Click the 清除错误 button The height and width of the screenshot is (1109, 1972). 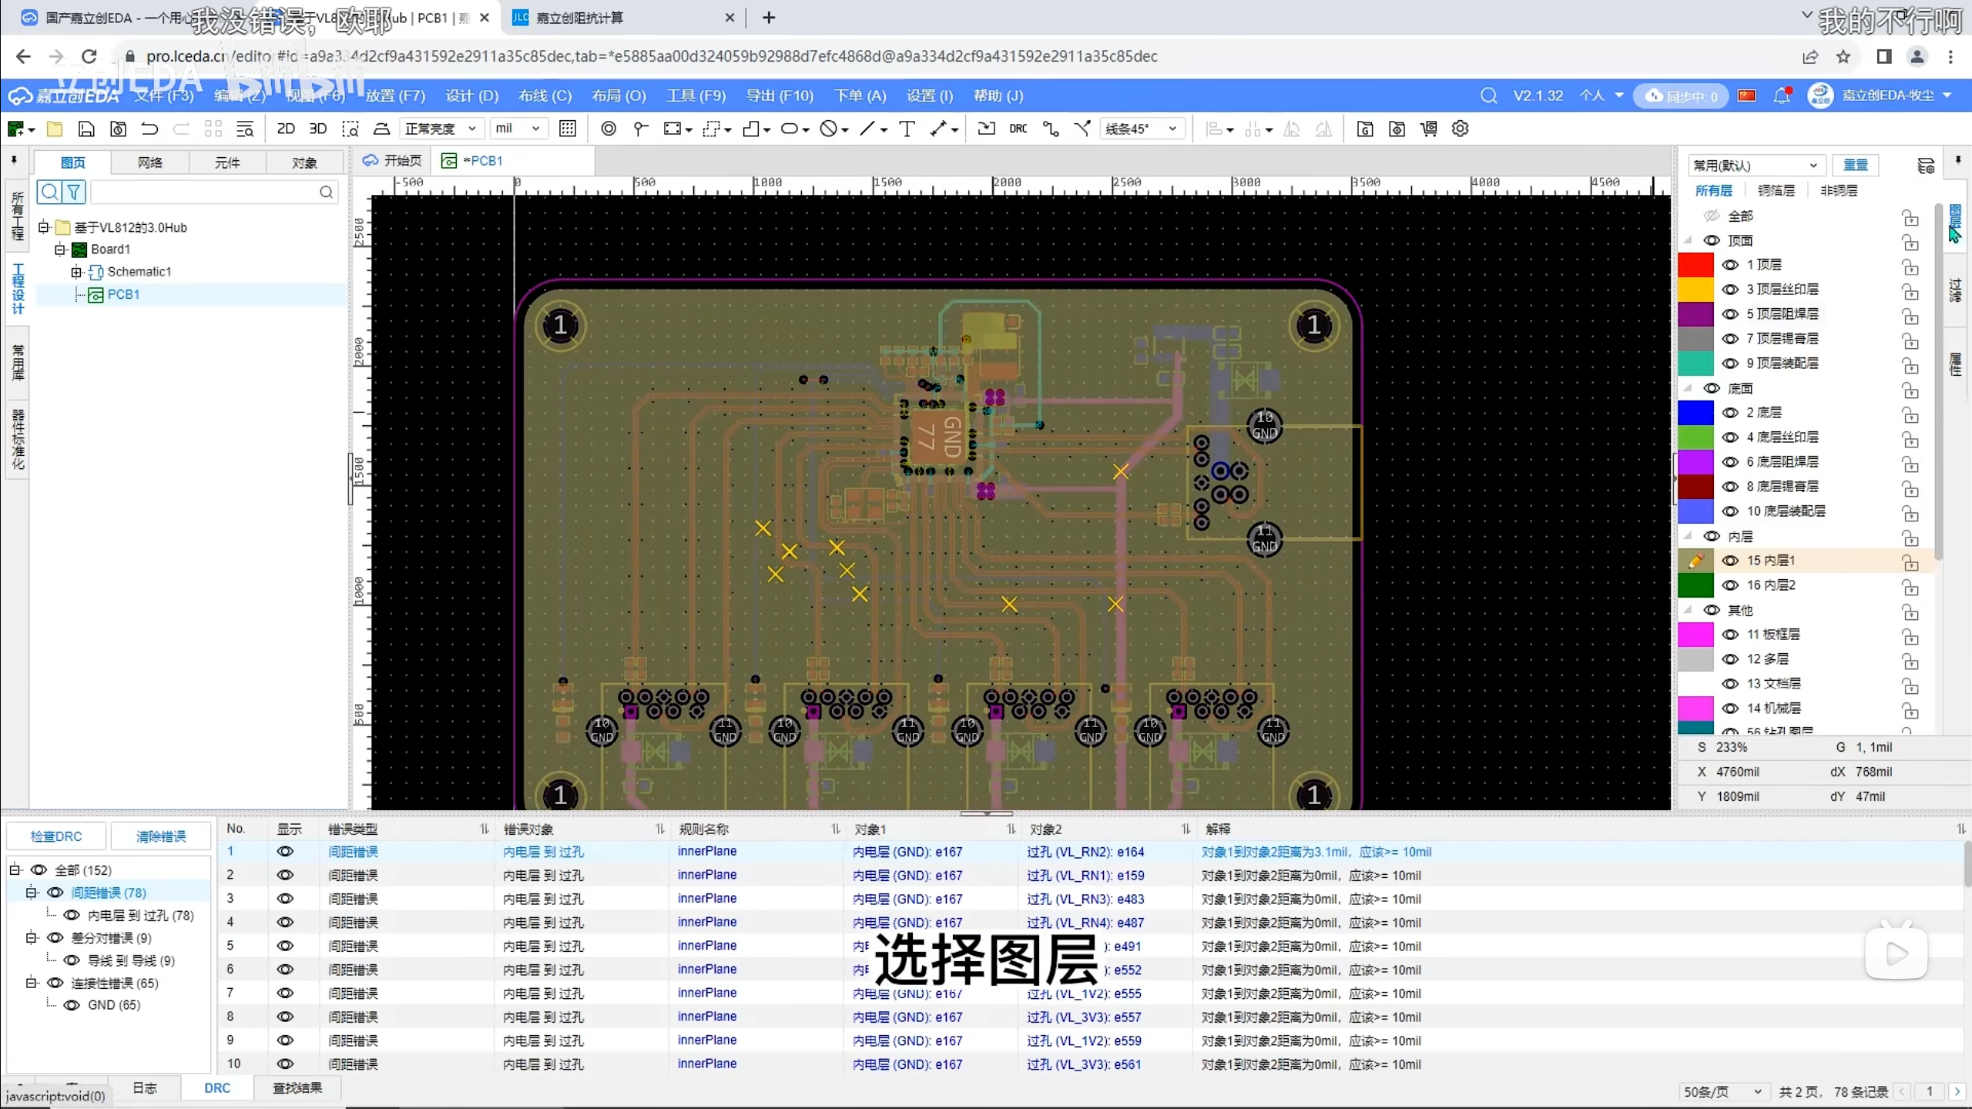pyautogui.click(x=161, y=836)
